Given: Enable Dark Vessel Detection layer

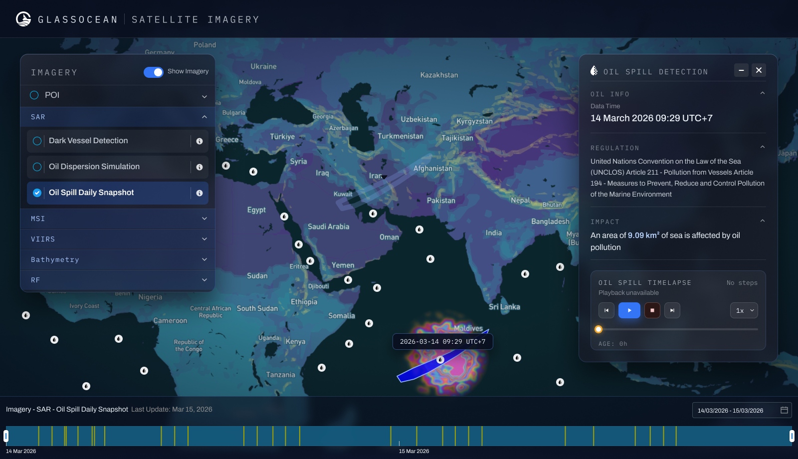Looking at the screenshot, I should [37, 141].
